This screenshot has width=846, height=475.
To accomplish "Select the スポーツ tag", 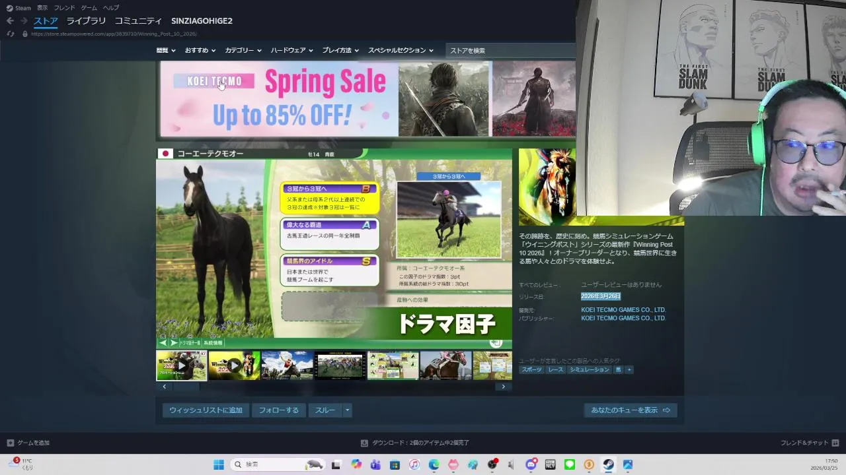I will (531, 369).
